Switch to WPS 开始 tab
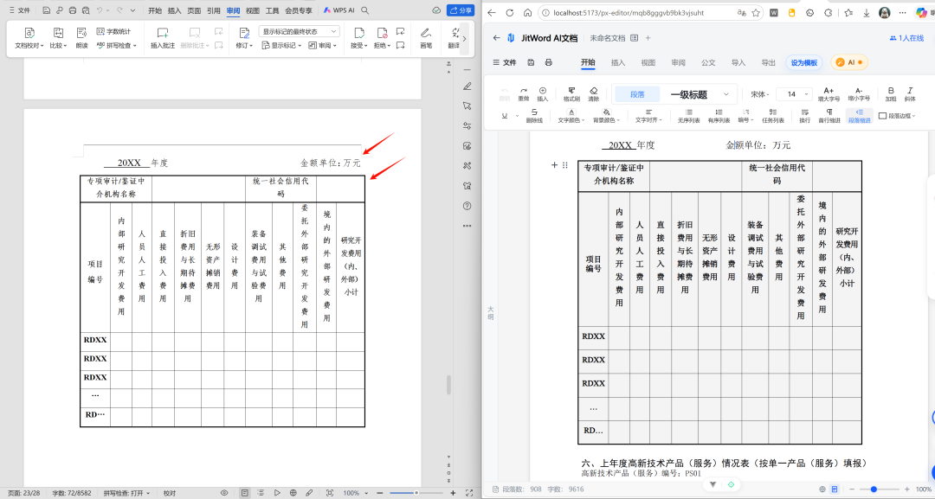Viewport: 935px width, 499px height. tap(155, 10)
